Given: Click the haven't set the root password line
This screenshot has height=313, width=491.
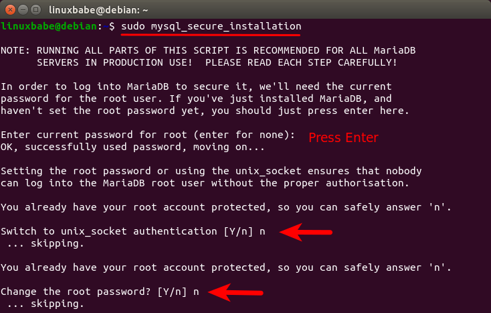Looking at the screenshot, I should 205,111.
